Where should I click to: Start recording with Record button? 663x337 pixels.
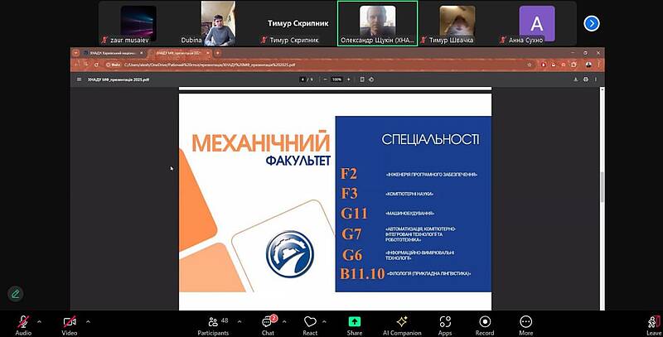[485, 326]
